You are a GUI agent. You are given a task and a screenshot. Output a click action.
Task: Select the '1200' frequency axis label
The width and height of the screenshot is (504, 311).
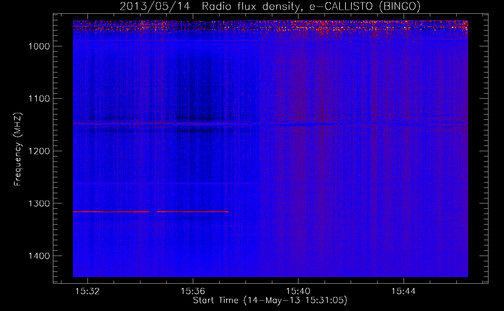[x=39, y=151]
